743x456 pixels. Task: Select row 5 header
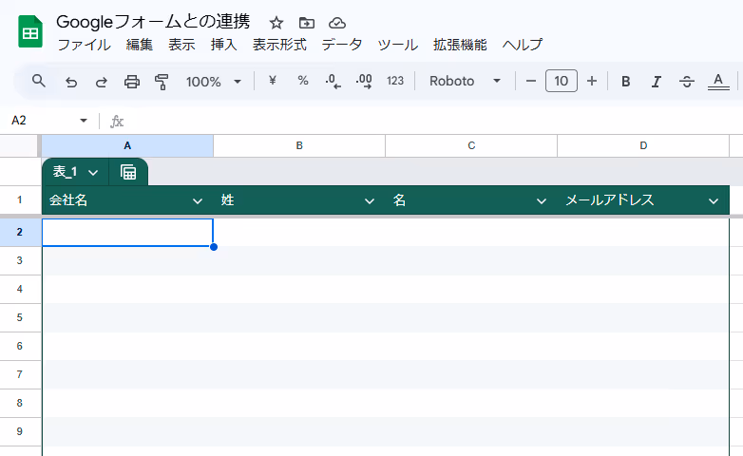pyautogui.click(x=20, y=317)
